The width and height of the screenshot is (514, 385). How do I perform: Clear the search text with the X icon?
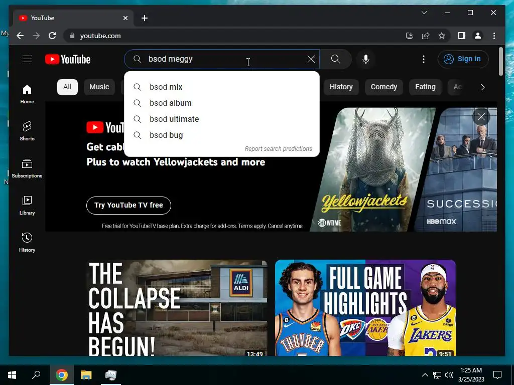(311, 59)
